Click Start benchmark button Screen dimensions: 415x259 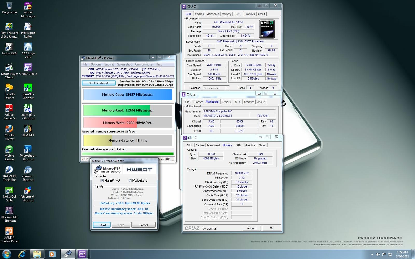pyautogui.click(x=99, y=83)
